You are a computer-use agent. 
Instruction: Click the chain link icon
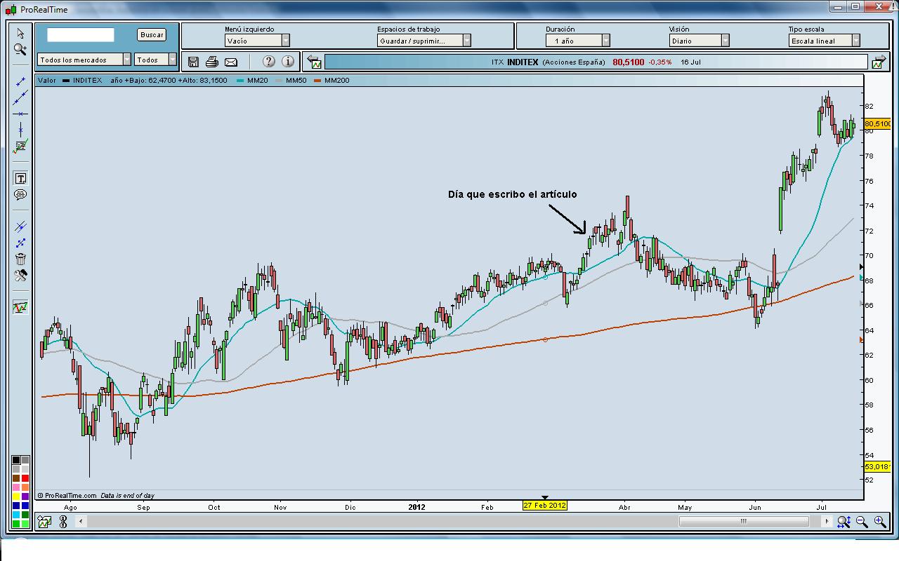pos(63,522)
